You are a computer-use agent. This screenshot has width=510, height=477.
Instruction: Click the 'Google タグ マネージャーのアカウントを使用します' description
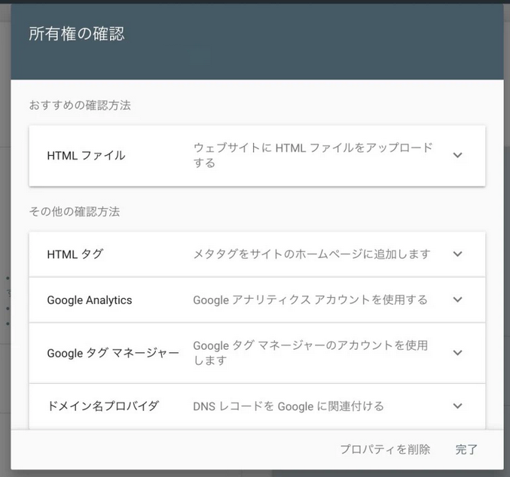pos(310,353)
